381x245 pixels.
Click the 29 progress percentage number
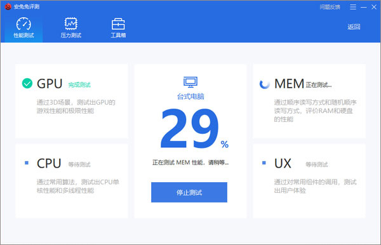click(x=189, y=128)
